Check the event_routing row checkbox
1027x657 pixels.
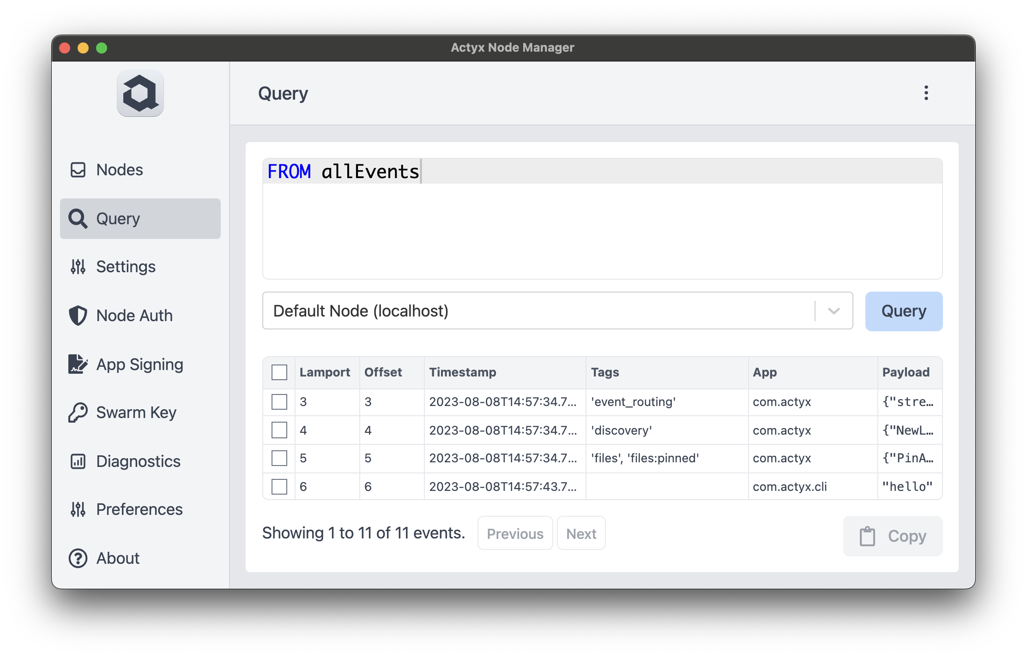(x=279, y=402)
